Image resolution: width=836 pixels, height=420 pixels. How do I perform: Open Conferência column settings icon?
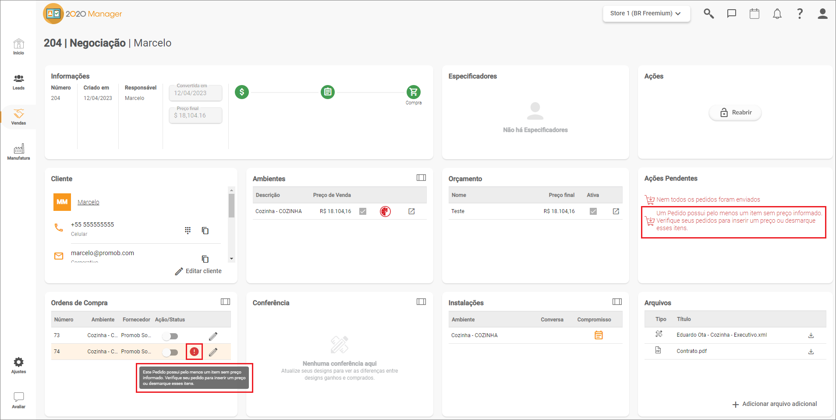421,302
